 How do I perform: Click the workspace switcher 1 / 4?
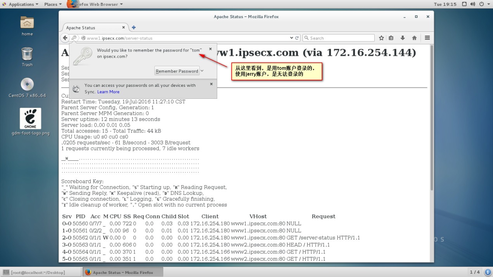475,272
